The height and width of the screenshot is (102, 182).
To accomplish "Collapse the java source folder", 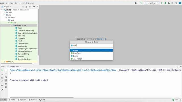I will (9, 23).
